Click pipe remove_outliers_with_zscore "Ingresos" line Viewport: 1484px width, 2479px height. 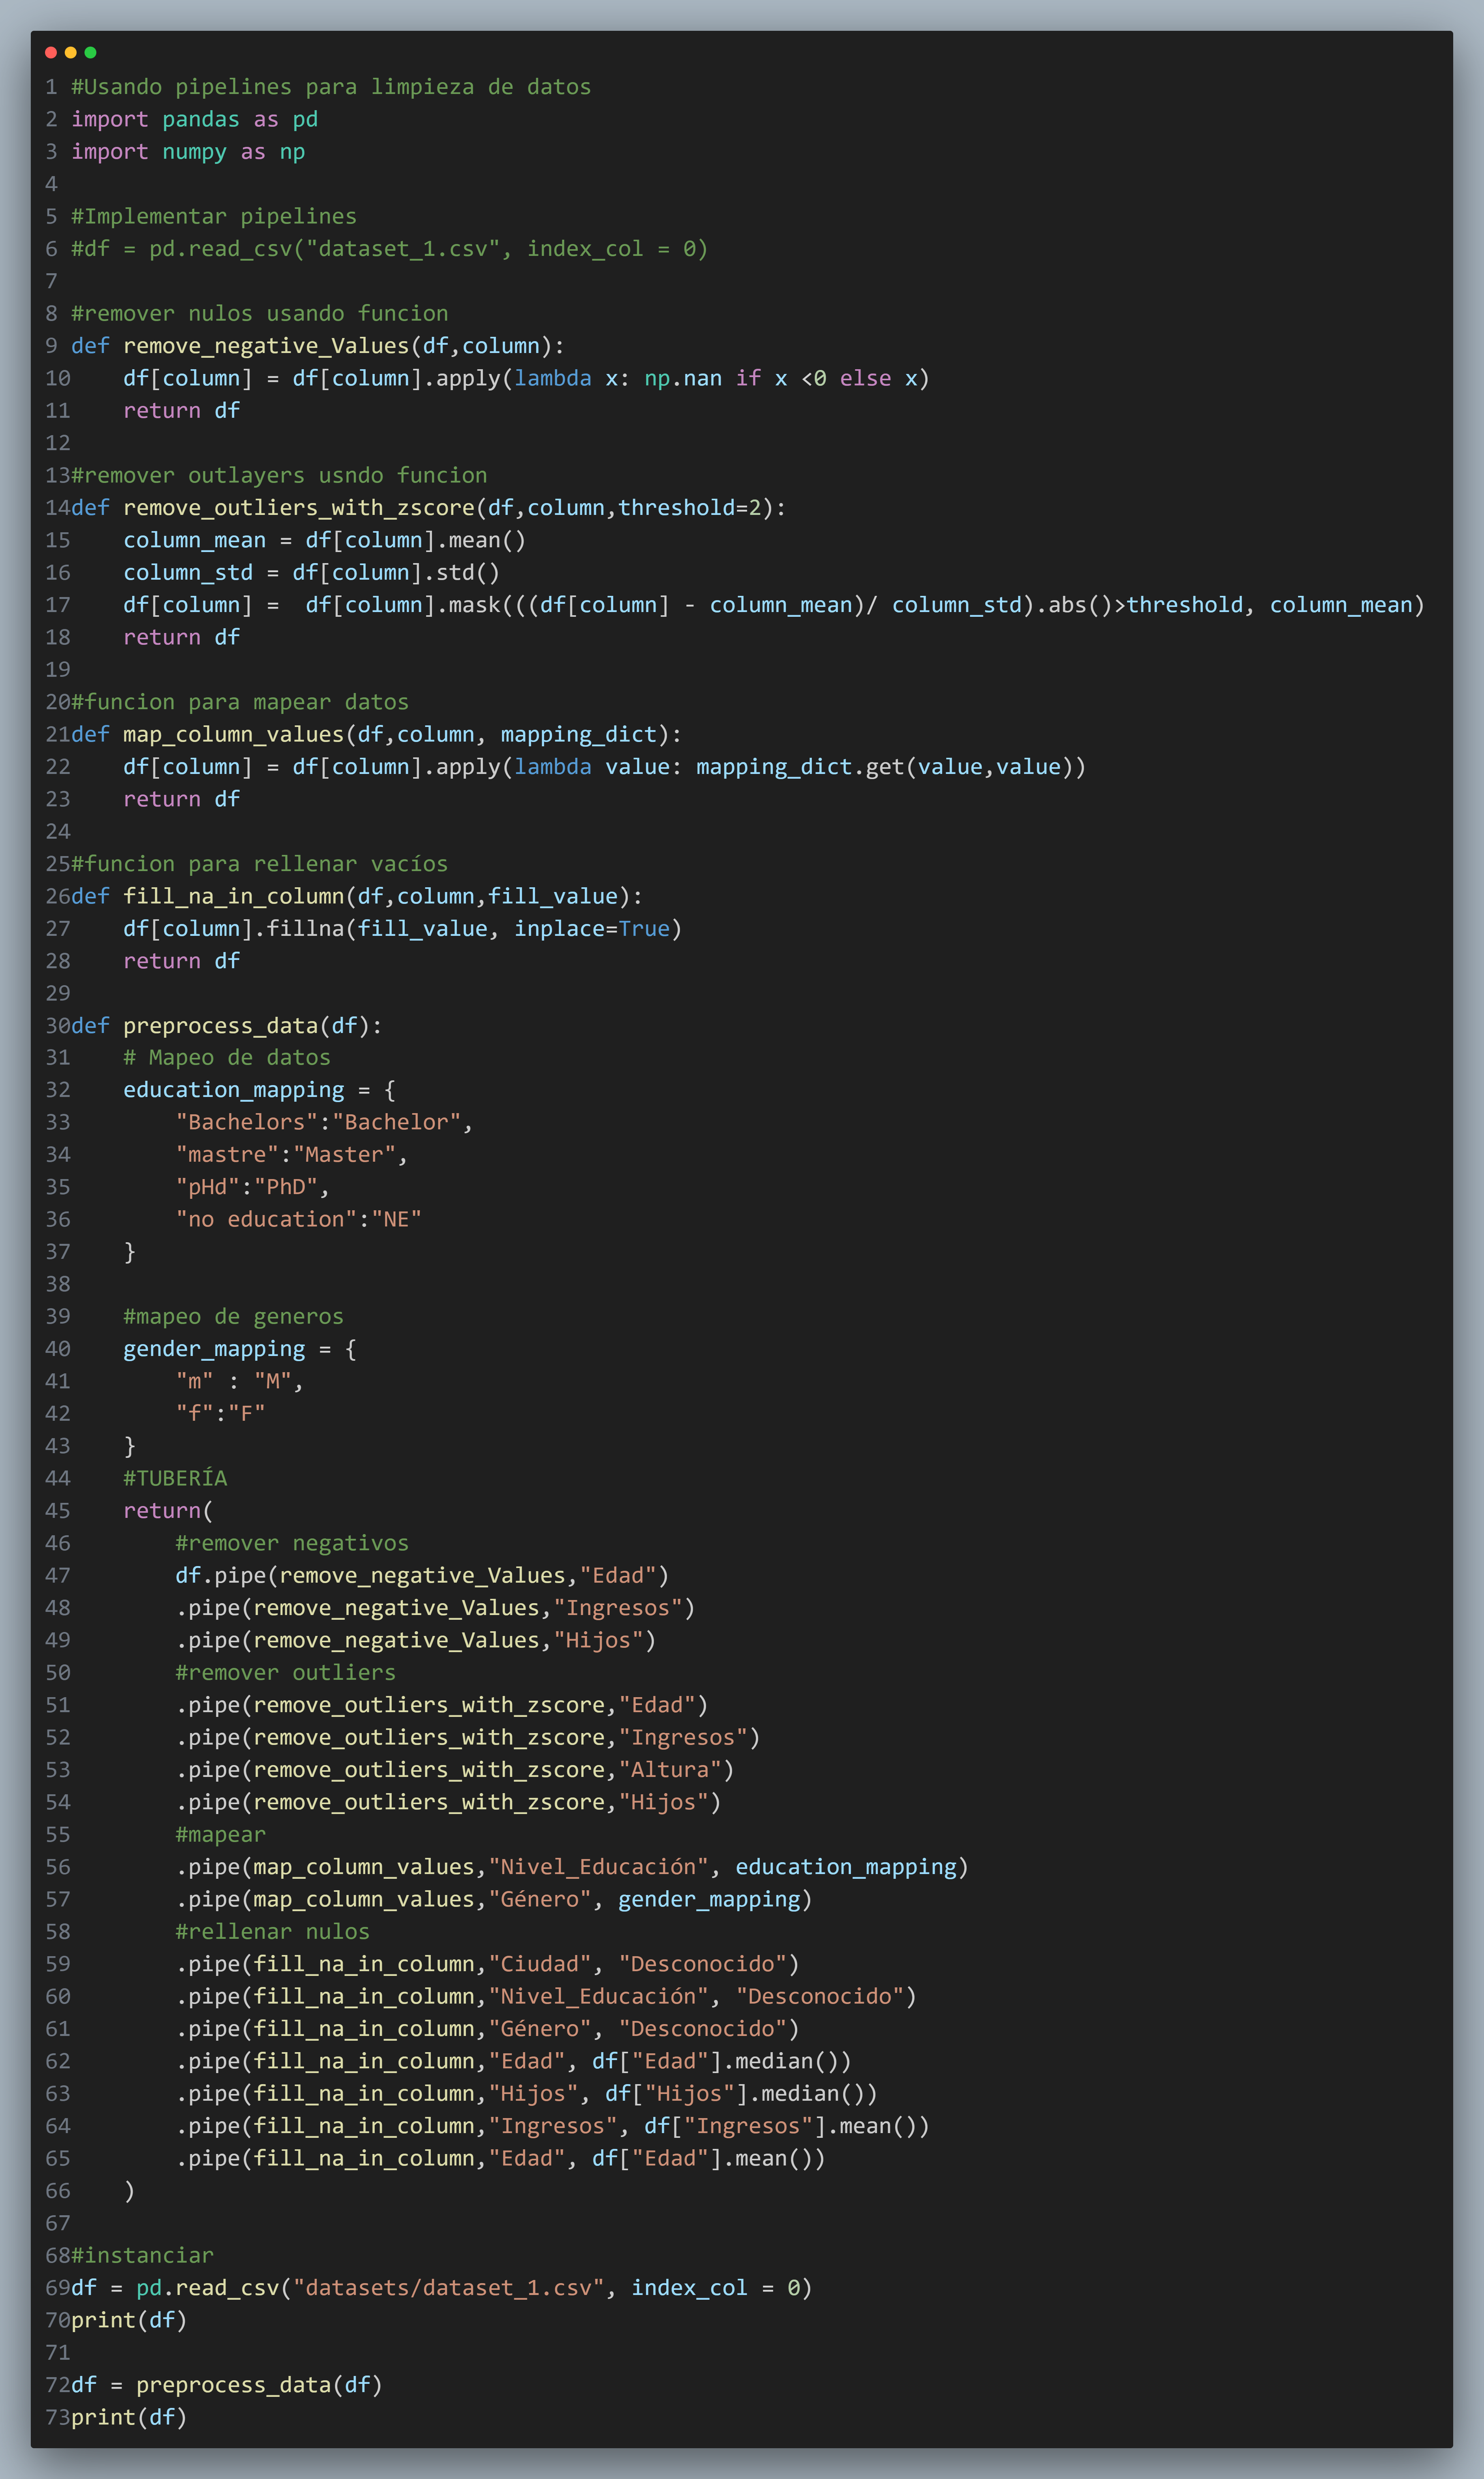pos(468,1737)
